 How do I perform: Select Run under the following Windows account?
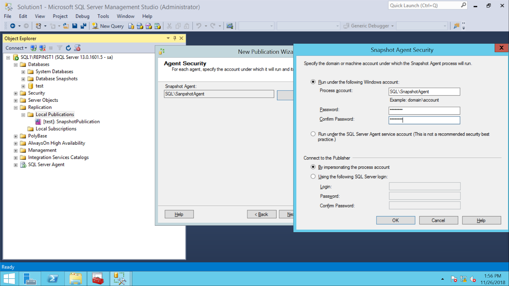click(x=313, y=82)
